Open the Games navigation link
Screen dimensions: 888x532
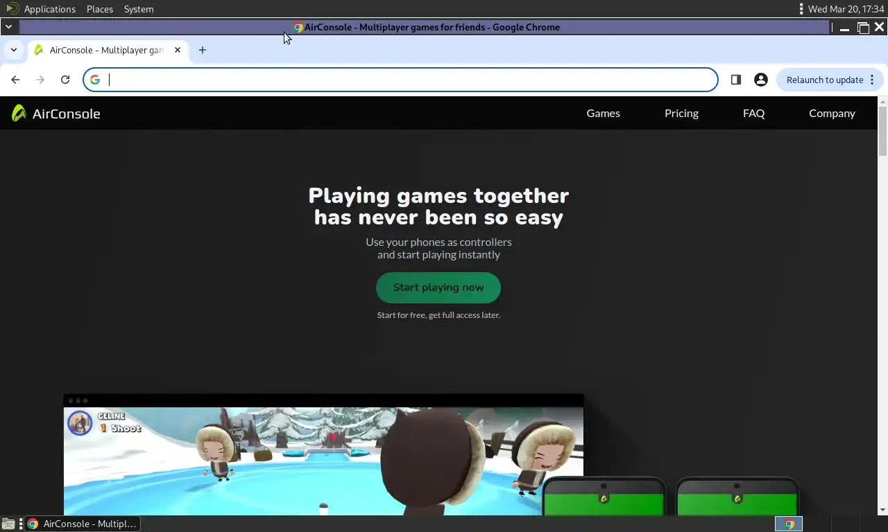pyautogui.click(x=603, y=113)
